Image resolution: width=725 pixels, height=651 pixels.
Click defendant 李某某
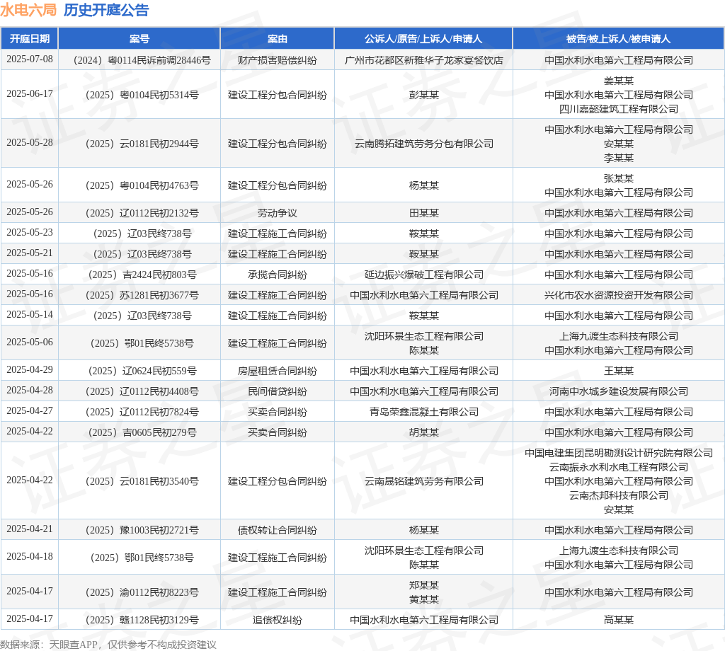pyautogui.click(x=619, y=158)
